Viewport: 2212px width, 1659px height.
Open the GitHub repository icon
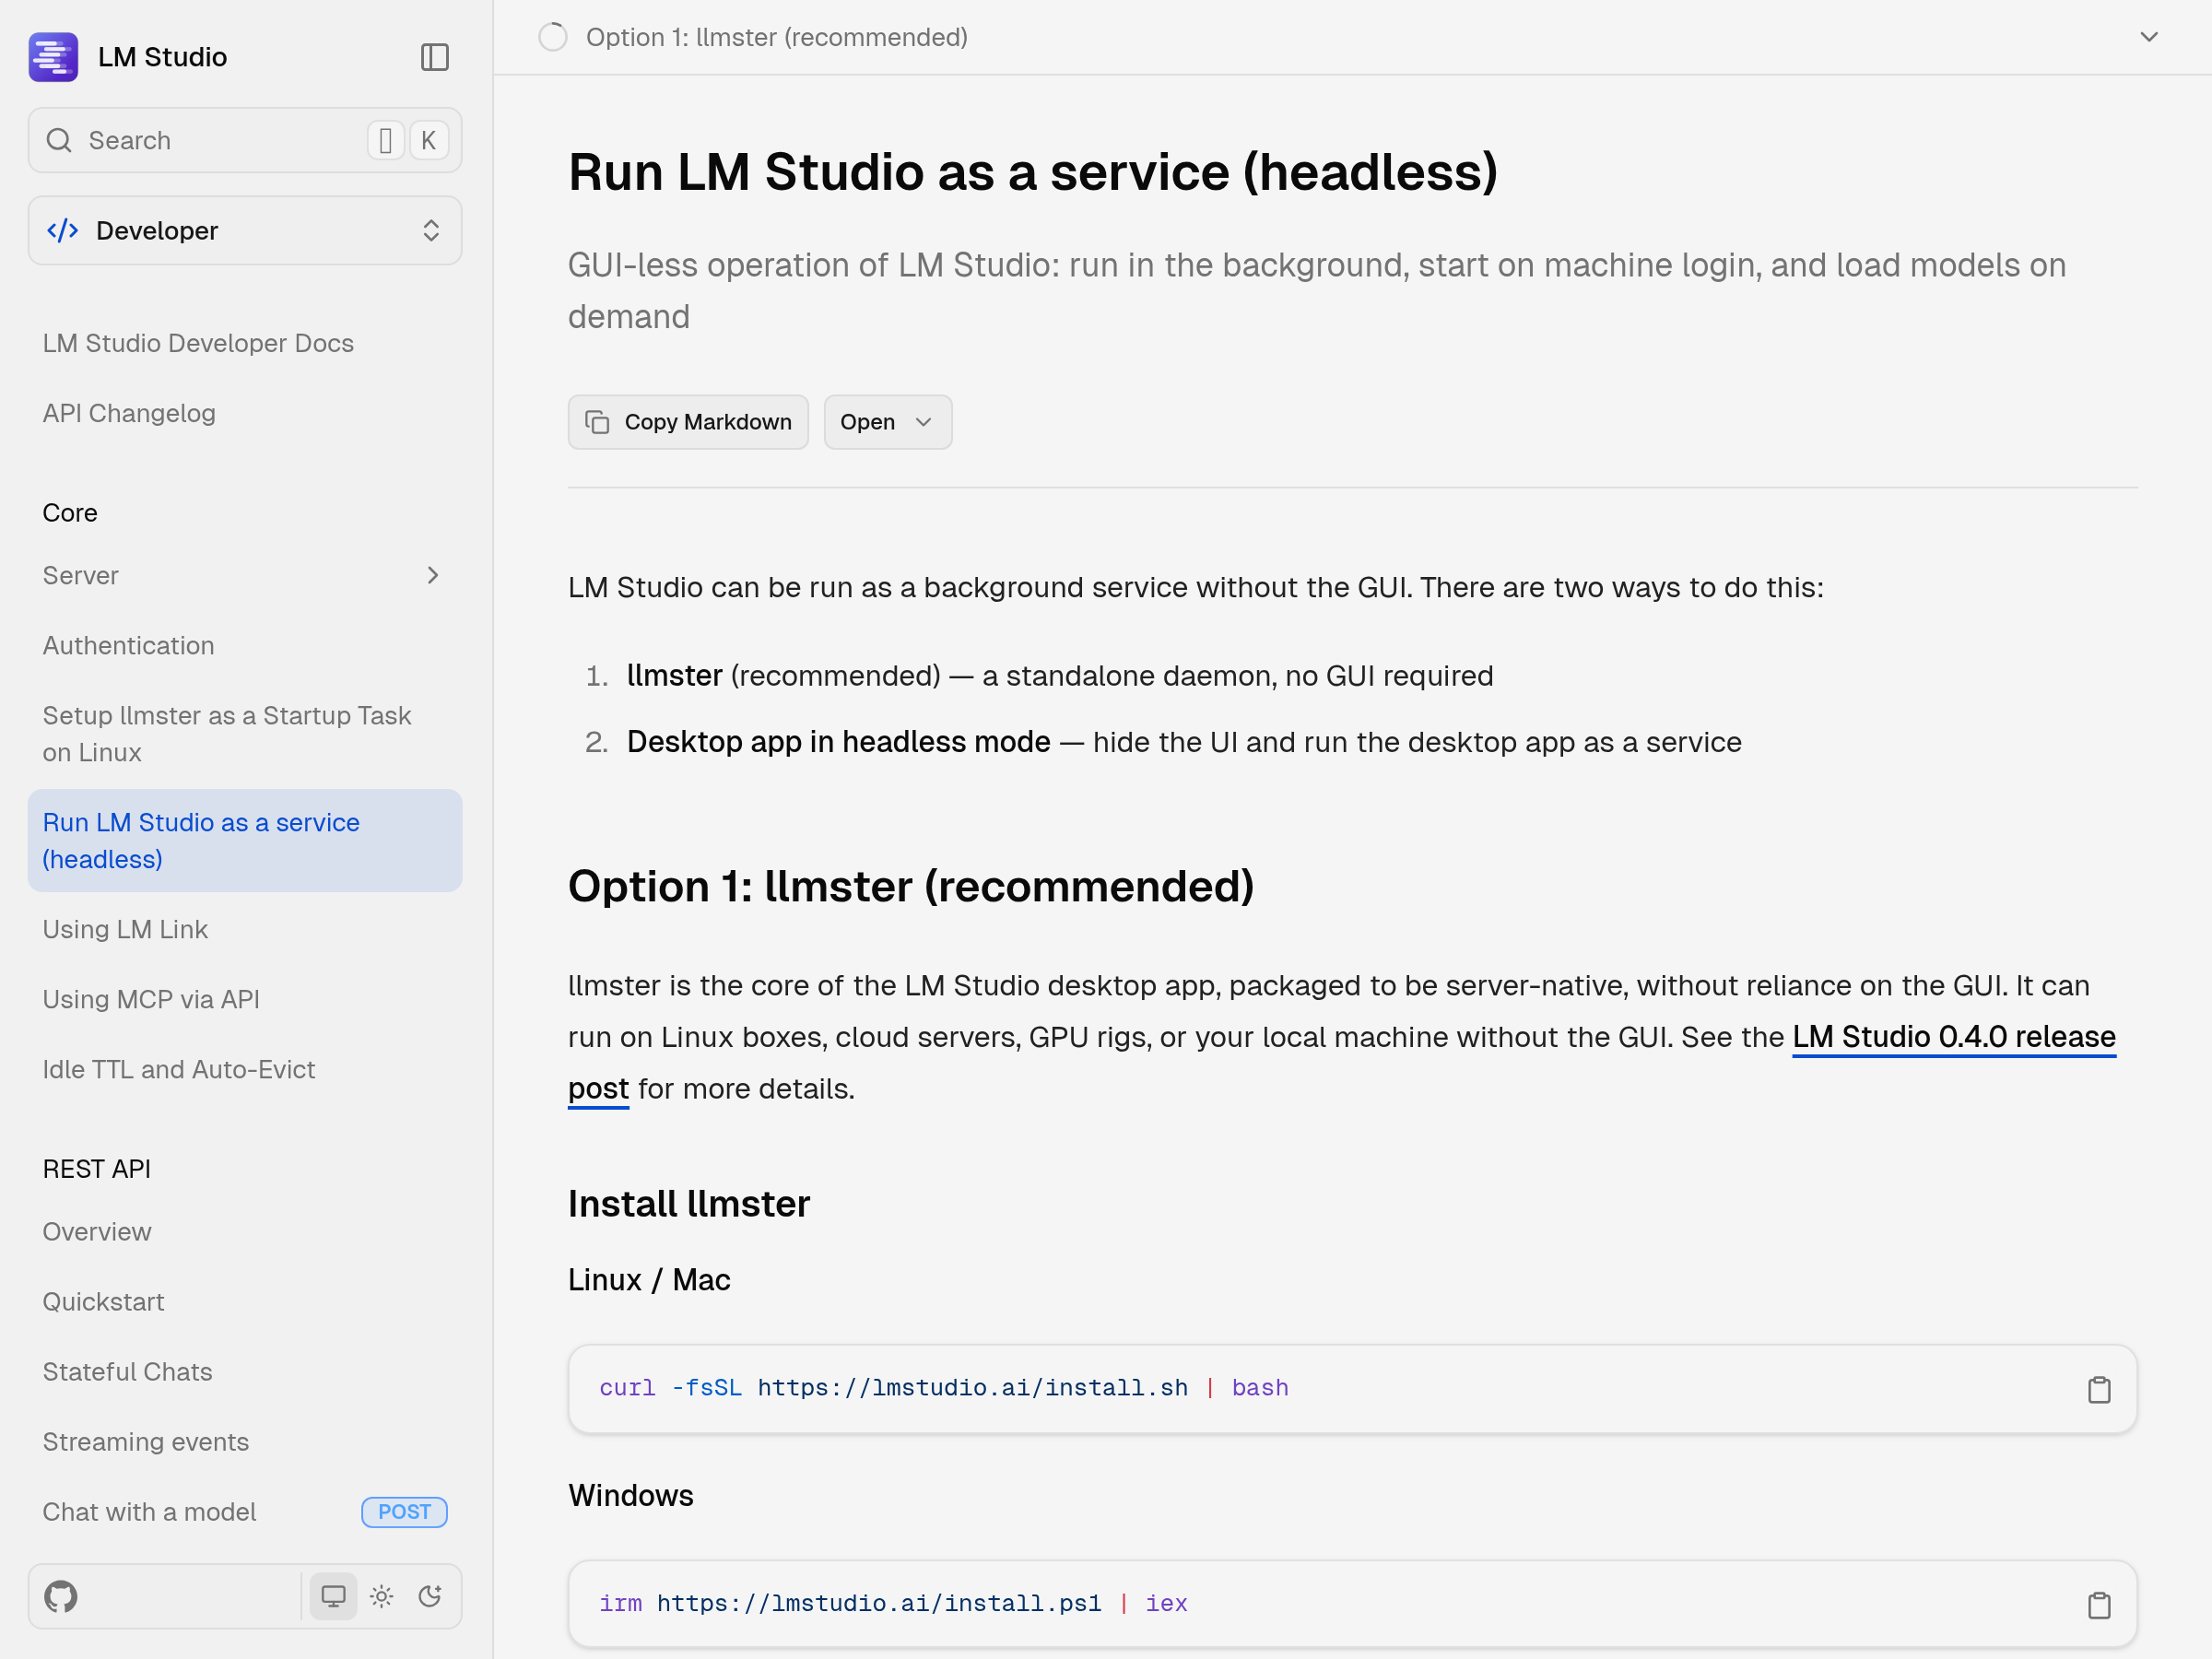(61, 1596)
